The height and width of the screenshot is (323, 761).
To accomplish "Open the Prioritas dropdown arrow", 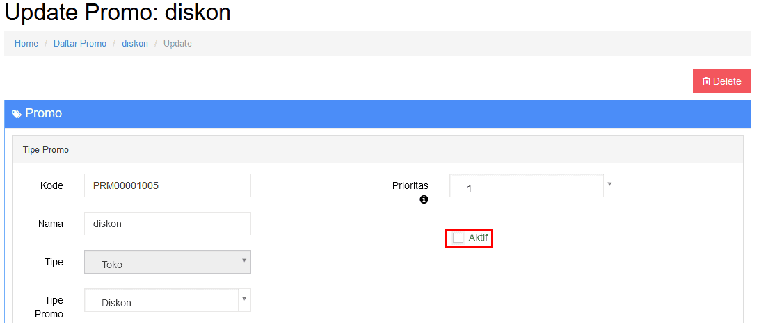I will pyautogui.click(x=609, y=185).
